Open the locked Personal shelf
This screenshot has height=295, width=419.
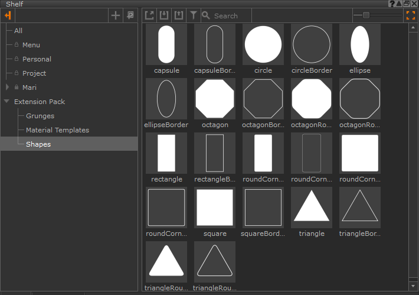37,59
